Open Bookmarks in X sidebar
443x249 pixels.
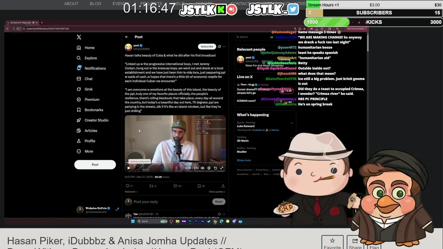(90, 110)
